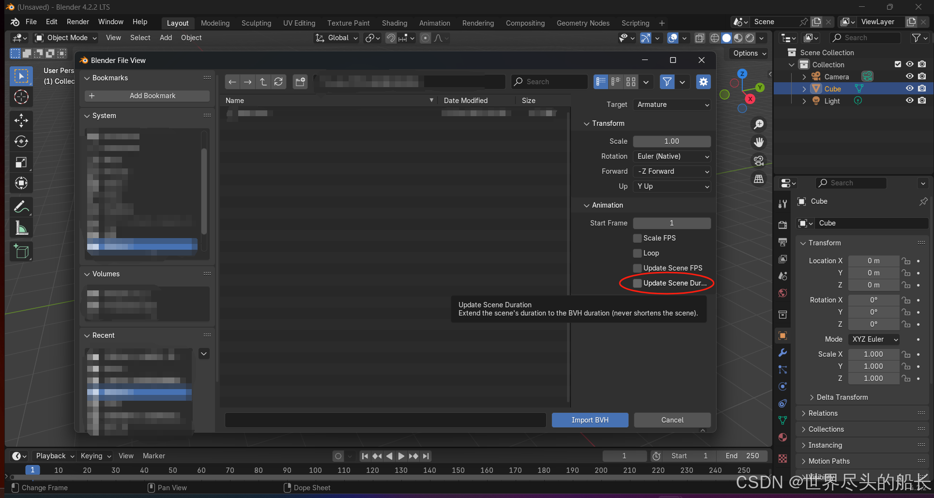This screenshot has width=934, height=498.
Task: Go forward in file browser history
Action: tap(248, 82)
